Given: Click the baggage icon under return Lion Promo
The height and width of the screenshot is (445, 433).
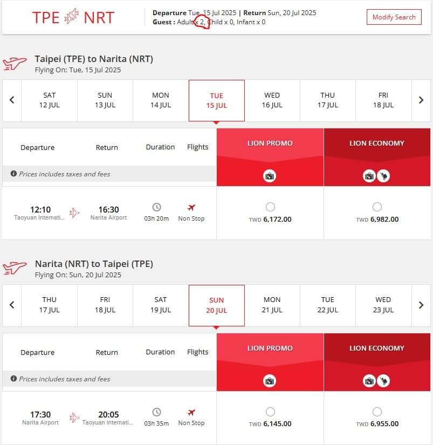Looking at the screenshot, I should pyautogui.click(x=270, y=381).
